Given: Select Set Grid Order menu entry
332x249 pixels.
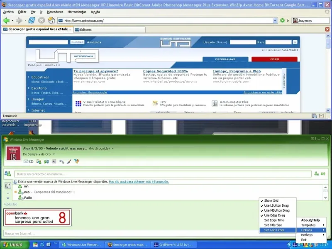Looking at the screenshot, I should pos(277,230).
